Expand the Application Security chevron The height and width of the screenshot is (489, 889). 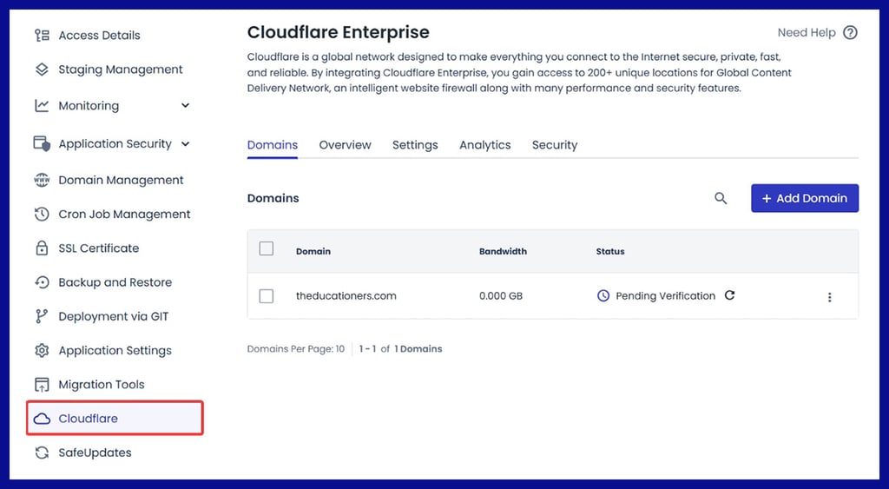[x=186, y=144]
